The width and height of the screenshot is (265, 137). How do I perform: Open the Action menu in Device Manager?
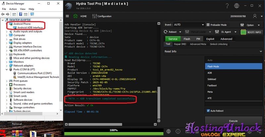pos(13,9)
